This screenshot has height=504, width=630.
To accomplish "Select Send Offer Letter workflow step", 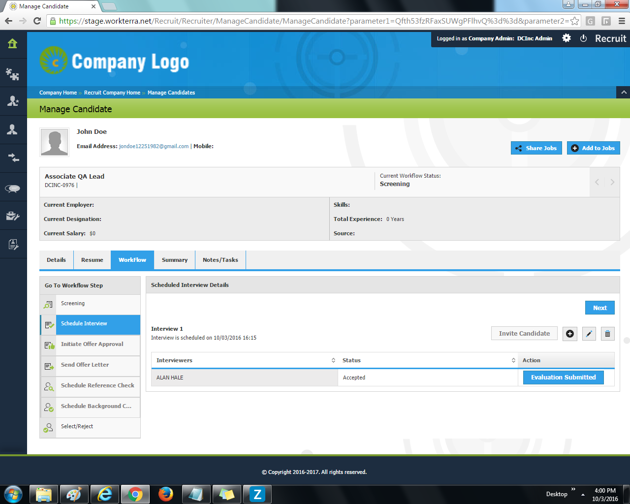I will point(85,365).
